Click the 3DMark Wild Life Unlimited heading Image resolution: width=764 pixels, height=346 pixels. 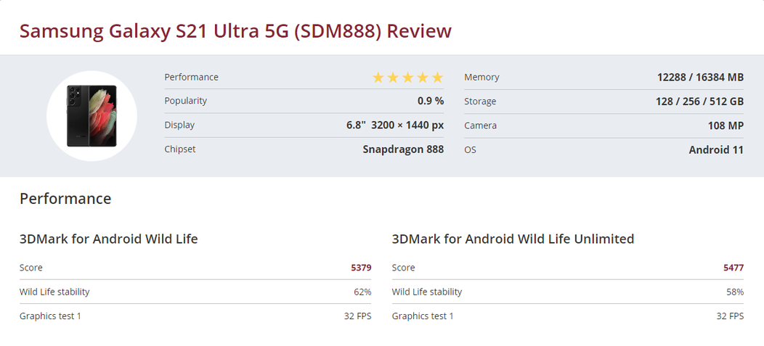coord(513,239)
